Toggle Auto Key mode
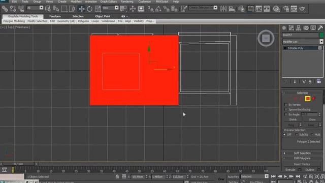 [233, 177]
